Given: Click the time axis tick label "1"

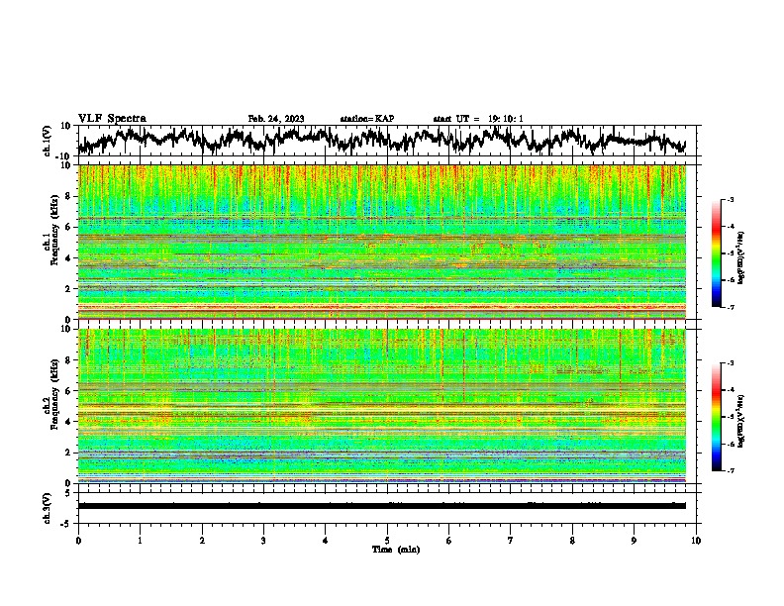Looking at the screenshot, I should click(x=140, y=541).
